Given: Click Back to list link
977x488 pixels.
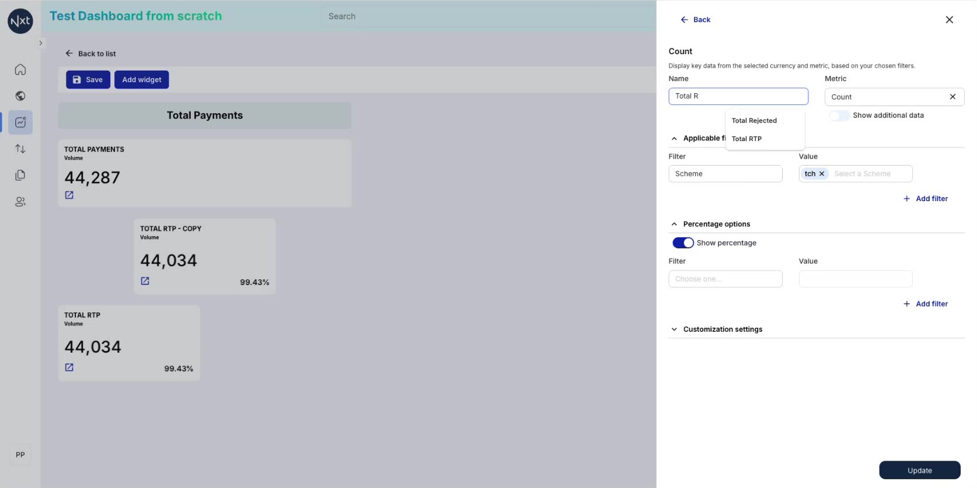Looking at the screenshot, I should tap(90, 54).
